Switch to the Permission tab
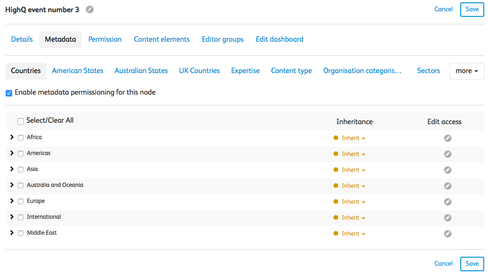 click(105, 39)
